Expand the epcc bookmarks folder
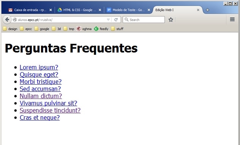Viewport: 240px width, 145px height. pos(26,29)
